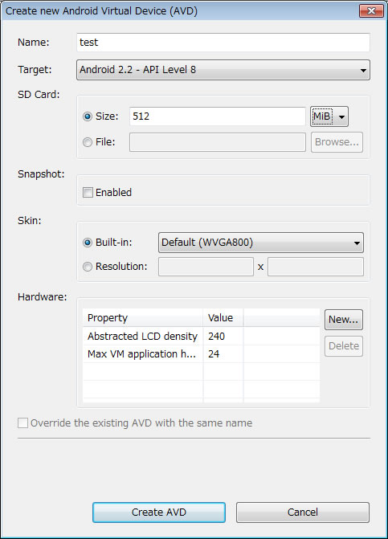
Task: Enable the Snapshot Enabled checkbox
Action: (x=88, y=193)
